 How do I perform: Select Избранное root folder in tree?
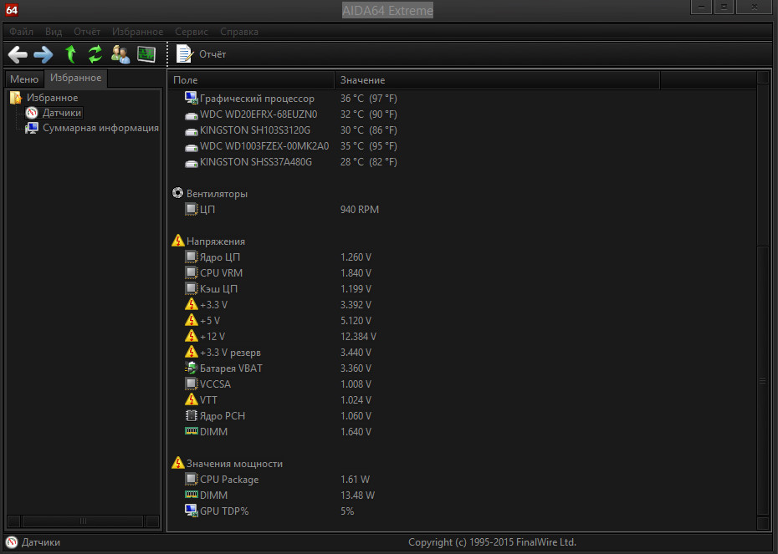coord(52,98)
